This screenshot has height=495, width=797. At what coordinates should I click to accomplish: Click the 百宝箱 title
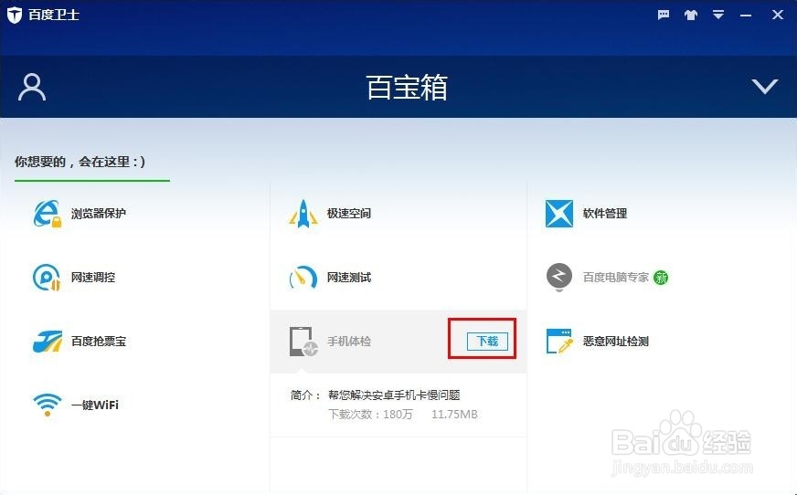coord(407,88)
